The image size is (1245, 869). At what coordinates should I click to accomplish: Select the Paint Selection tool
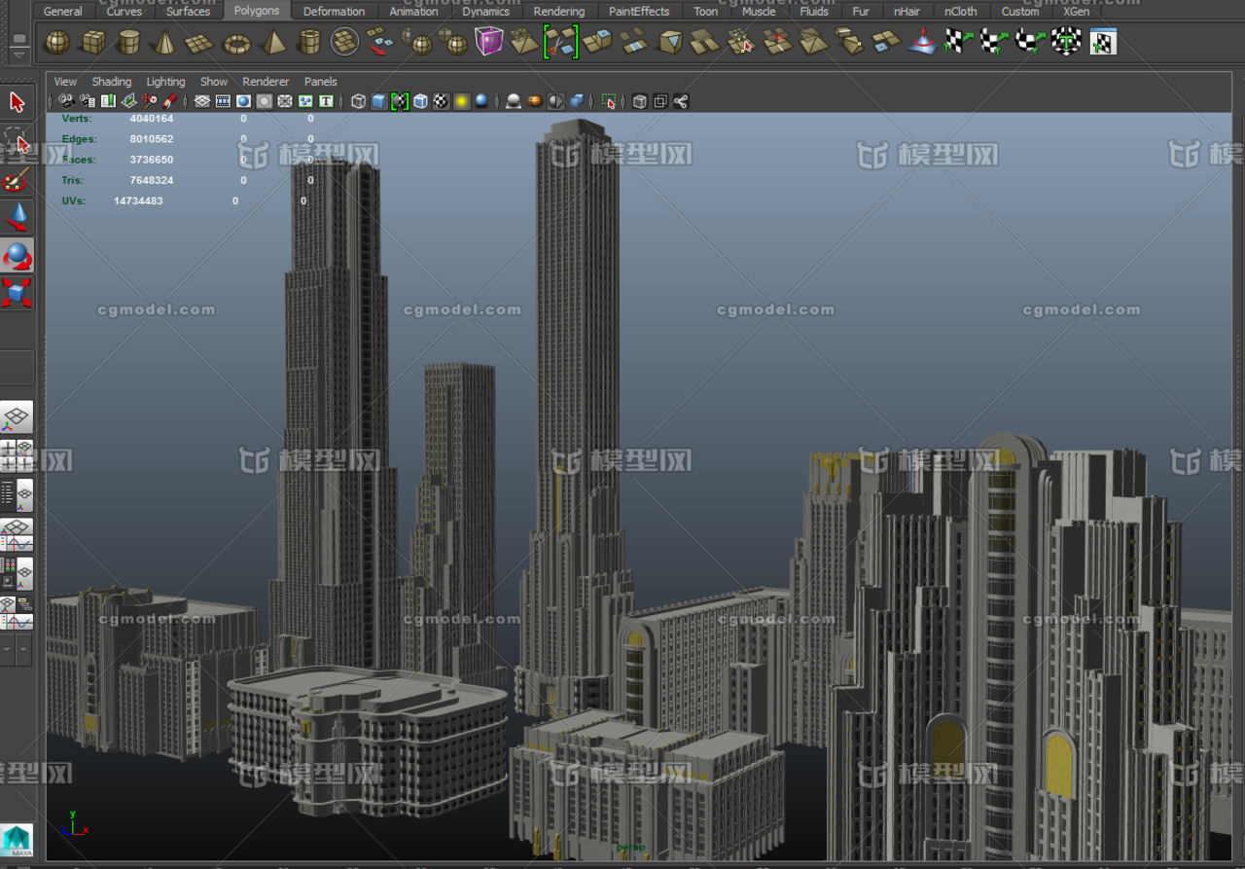click(x=17, y=179)
